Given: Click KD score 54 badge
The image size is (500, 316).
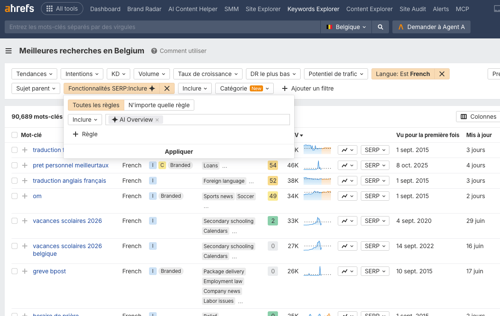Looking at the screenshot, I should 273,165.
